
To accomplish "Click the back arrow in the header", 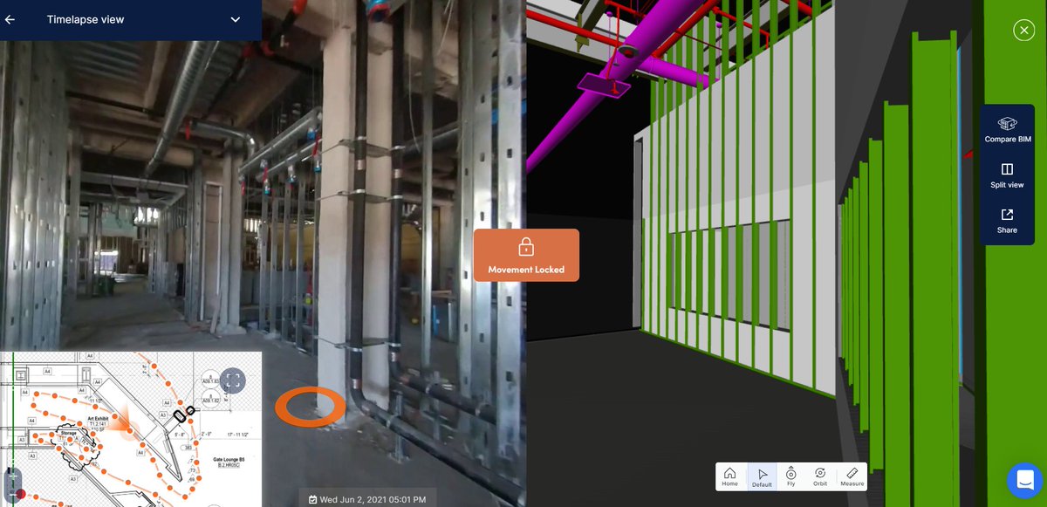I will 12,18.
